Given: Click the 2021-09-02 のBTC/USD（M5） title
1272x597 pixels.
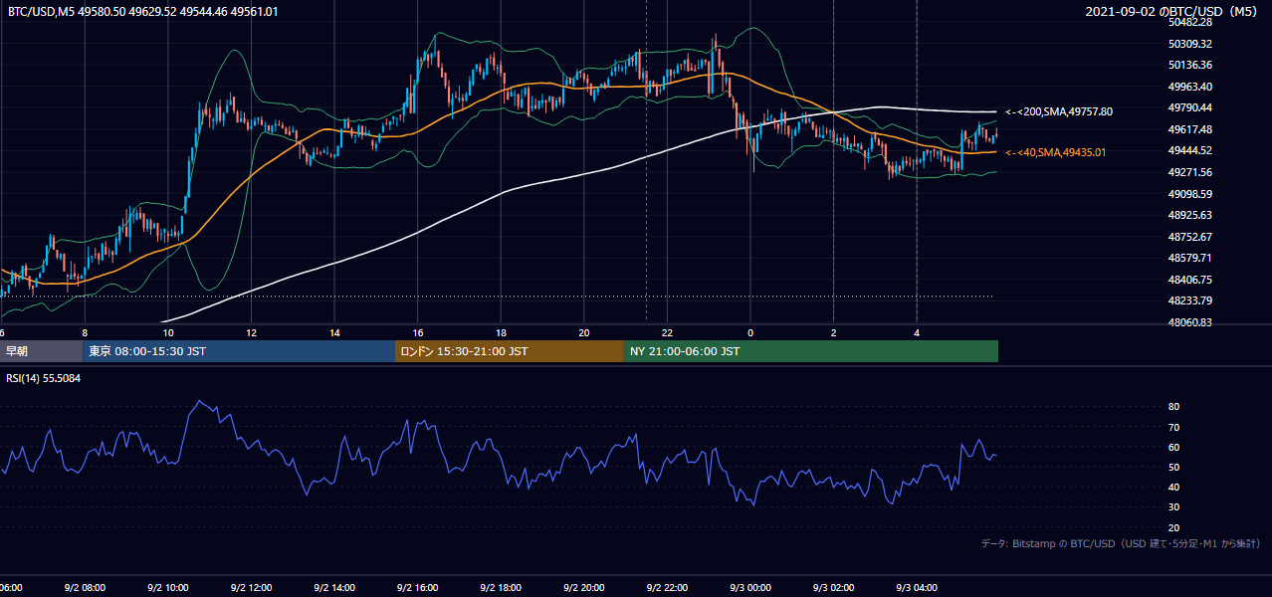Looking at the screenshot, I should [1173, 11].
